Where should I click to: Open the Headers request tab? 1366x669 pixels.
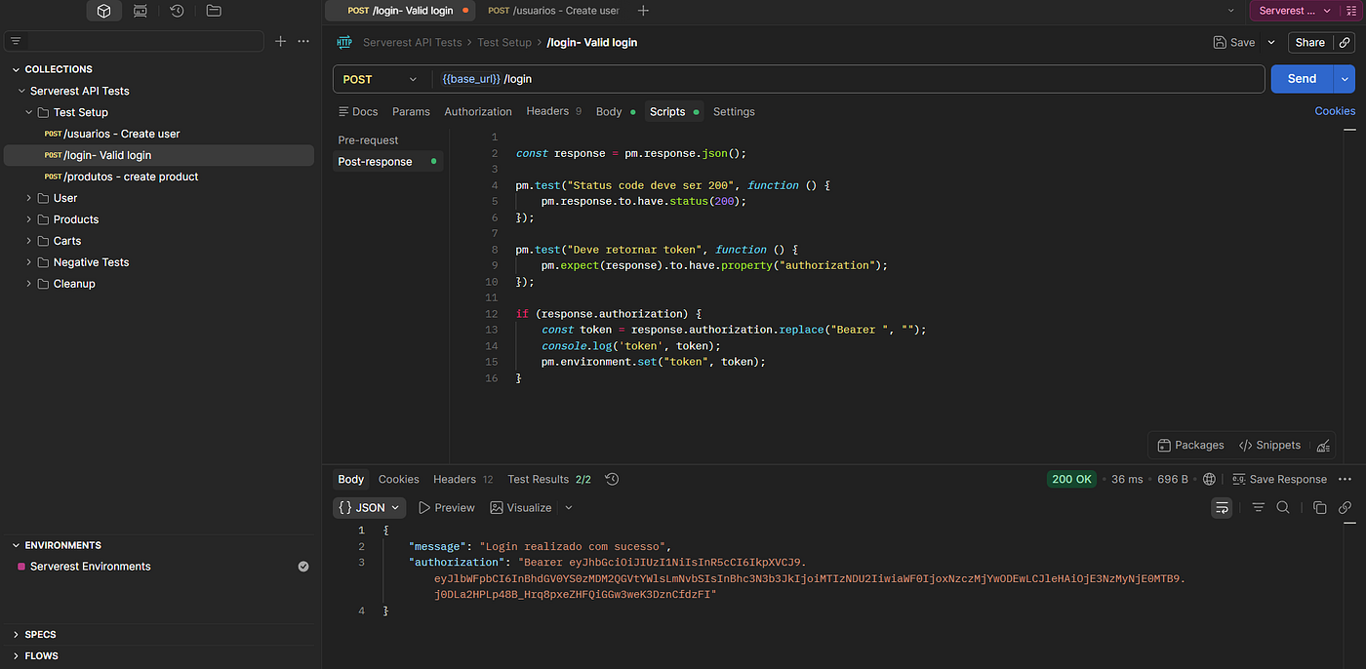[x=553, y=111]
